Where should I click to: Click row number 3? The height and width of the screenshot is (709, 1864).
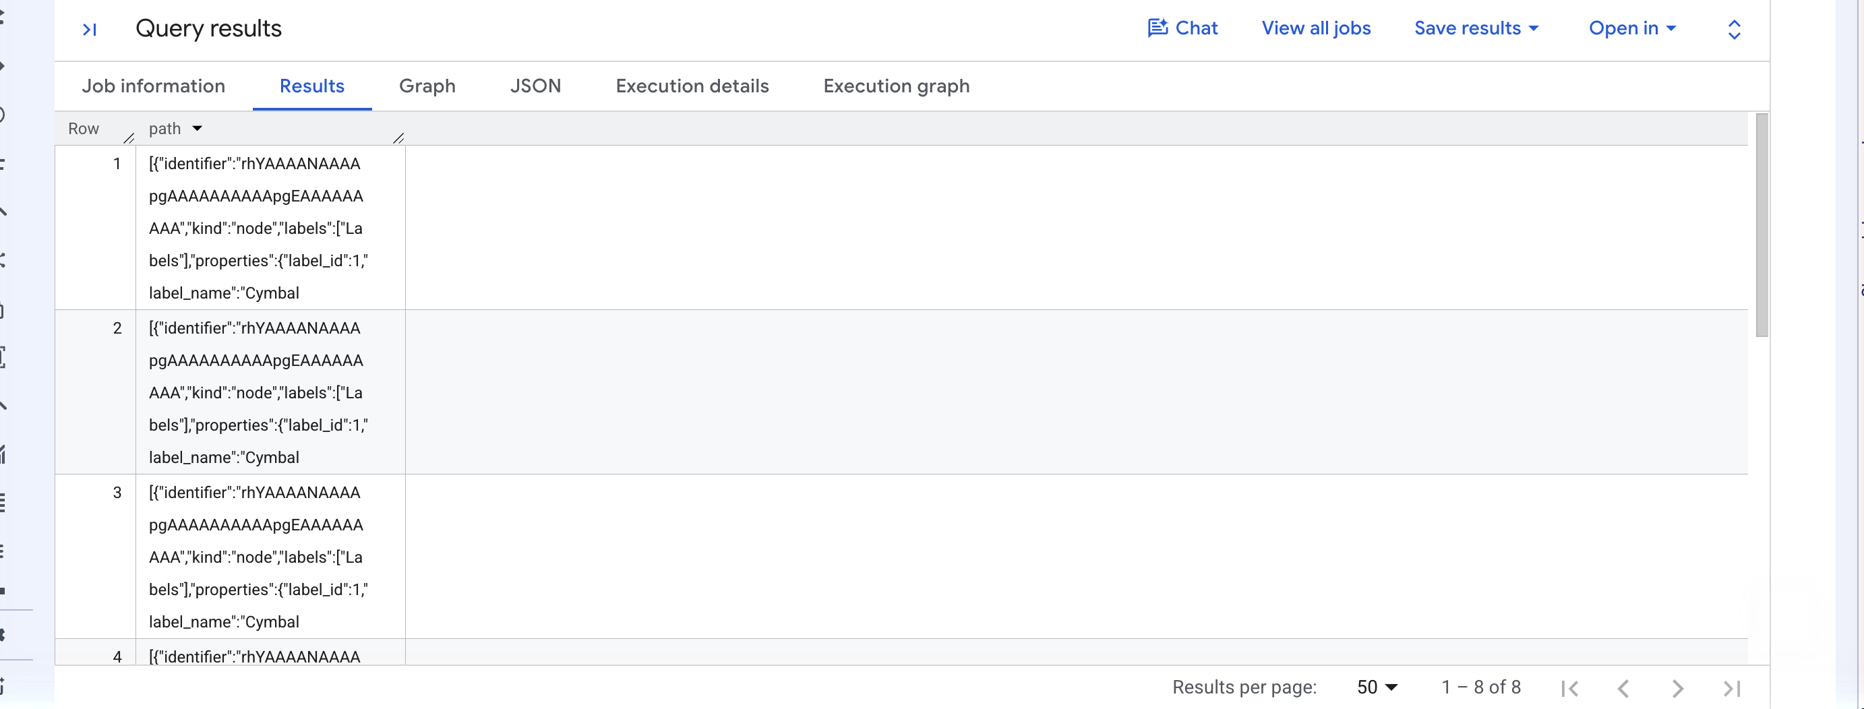[x=117, y=493]
